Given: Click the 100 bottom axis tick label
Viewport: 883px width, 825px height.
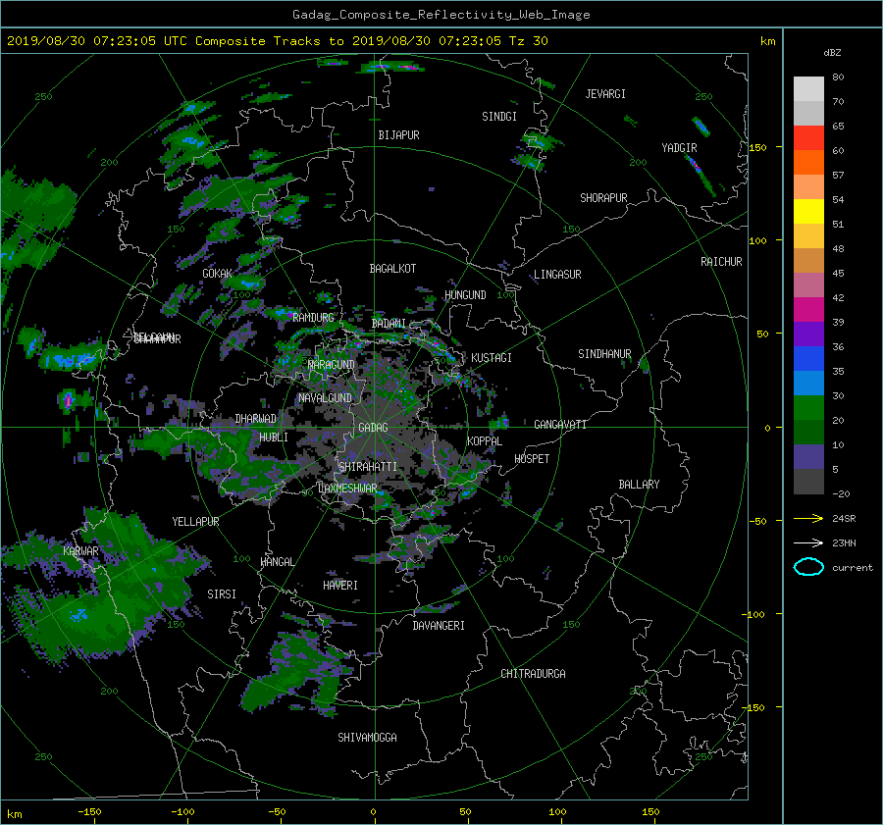Looking at the screenshot, I should pyautogui.click(x=557, y=812).
